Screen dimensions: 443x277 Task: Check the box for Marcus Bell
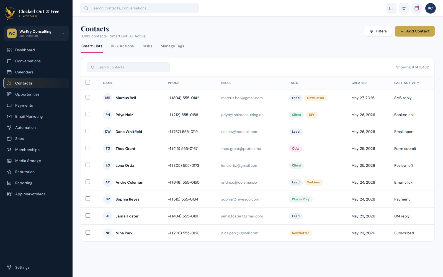click(x=88, y=97)
